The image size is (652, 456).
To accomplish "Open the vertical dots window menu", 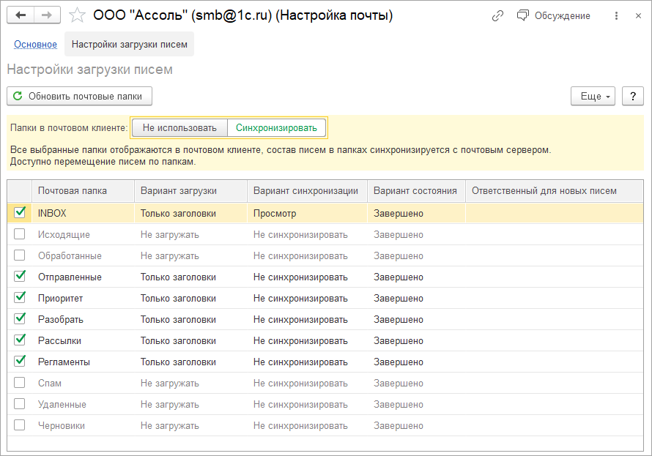I will pos(615,15).
